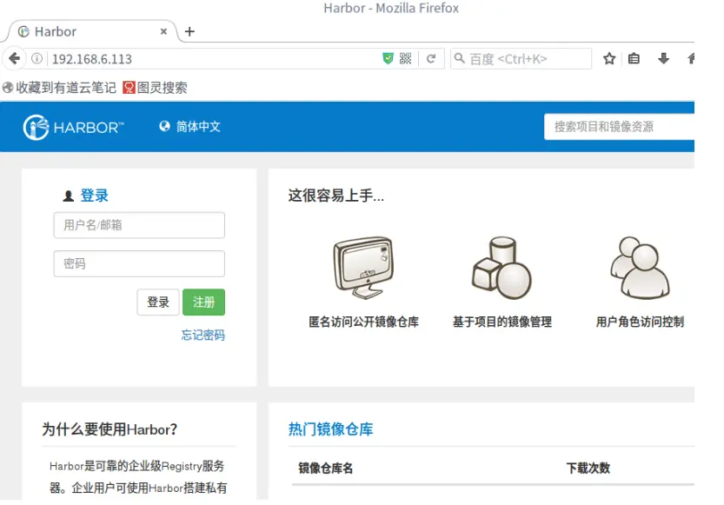This screenshot has width=724, height=505.
Task: Click the 匿名访问公开镜像仓库 caption
Action: 364,322
